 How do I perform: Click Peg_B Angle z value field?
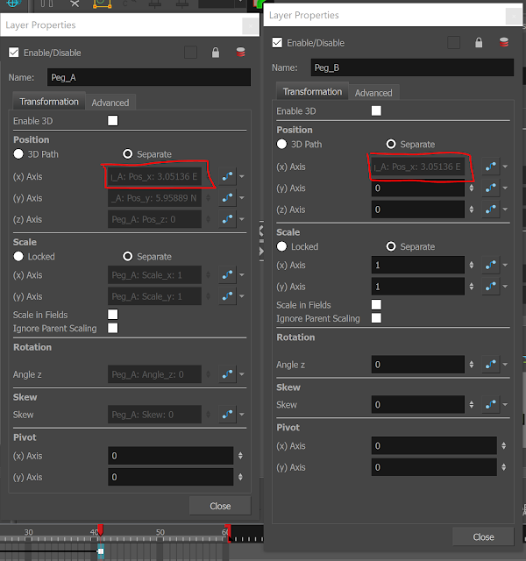pos(418,365)
